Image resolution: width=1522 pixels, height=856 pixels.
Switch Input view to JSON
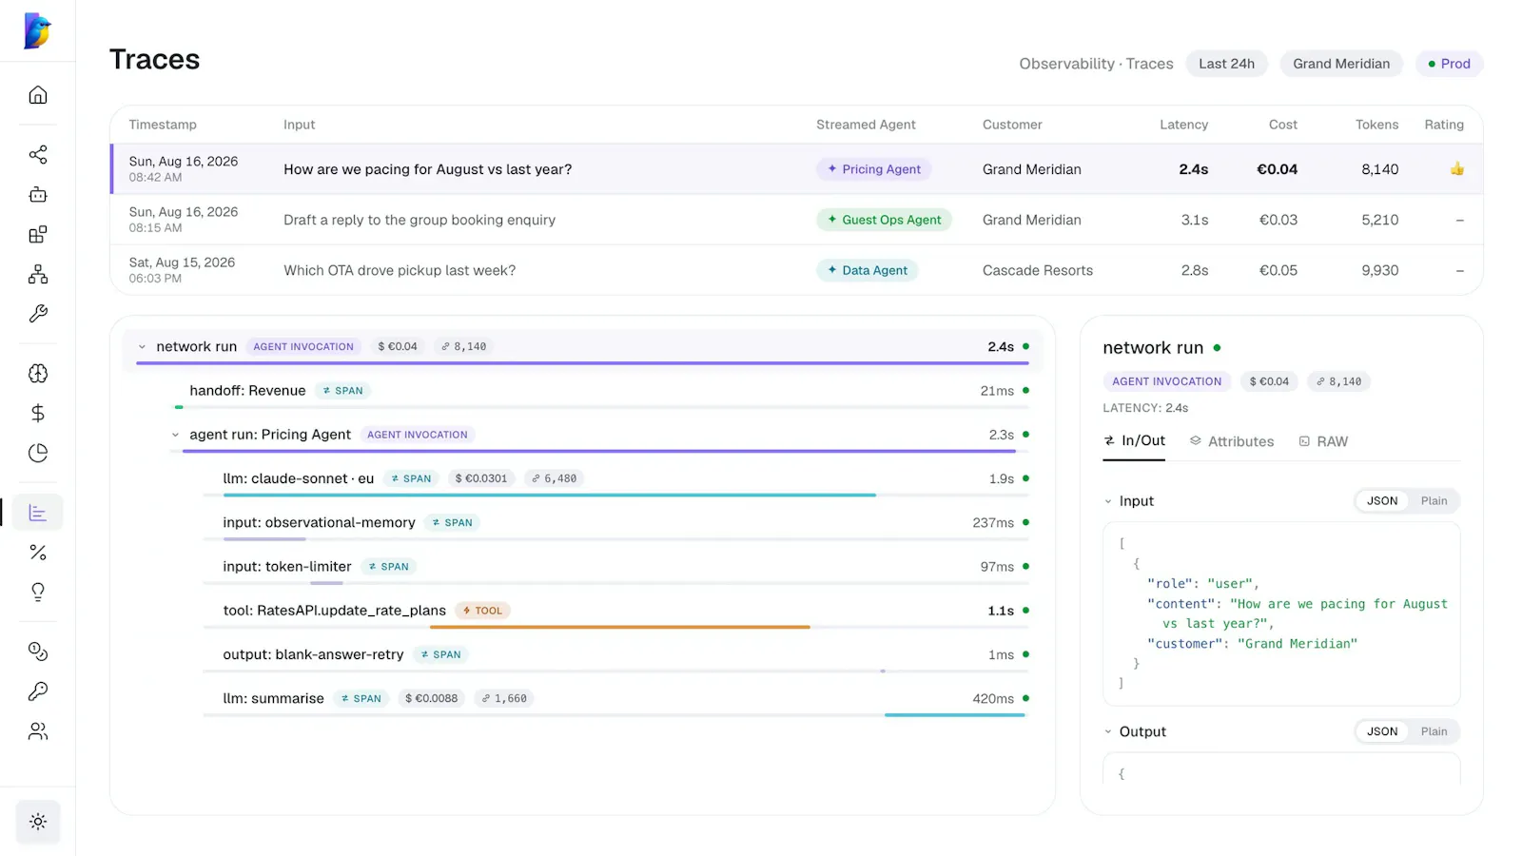pos(1382,501)
